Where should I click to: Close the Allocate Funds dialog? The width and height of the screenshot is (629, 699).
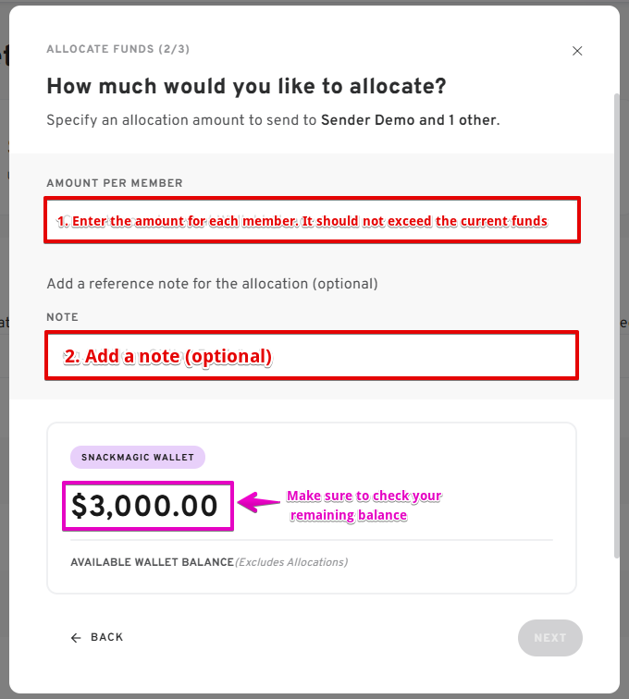click(x=577, y=51)
